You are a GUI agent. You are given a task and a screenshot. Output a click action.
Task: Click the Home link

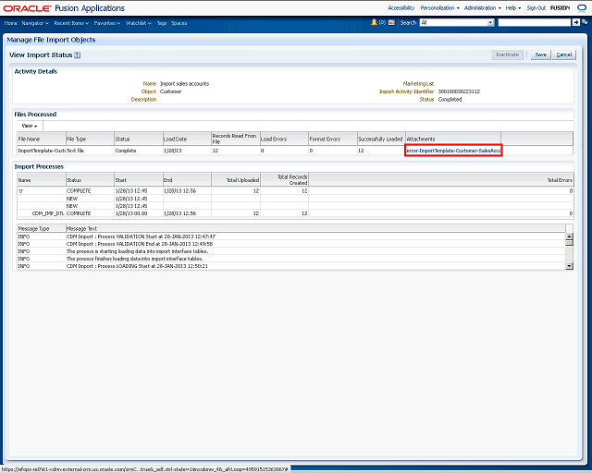(11, 21)
